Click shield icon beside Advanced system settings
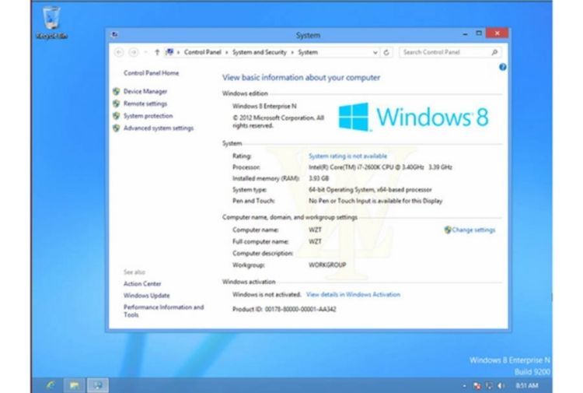 (x=117, y=128)
